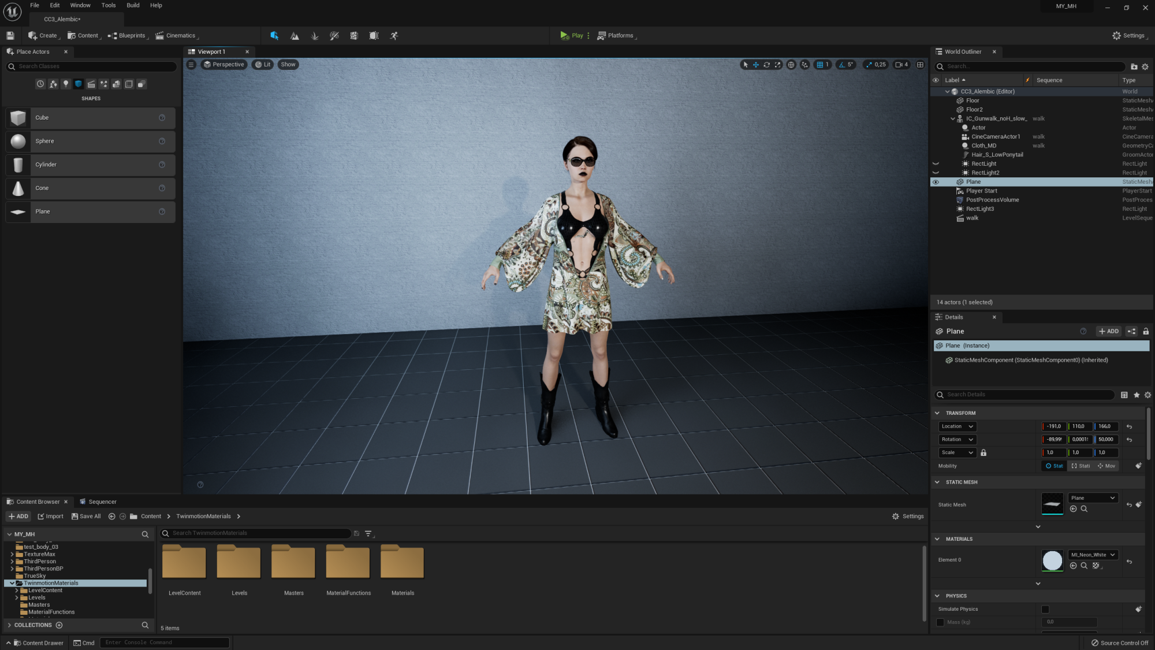Open the Build menu

(133, 5)
